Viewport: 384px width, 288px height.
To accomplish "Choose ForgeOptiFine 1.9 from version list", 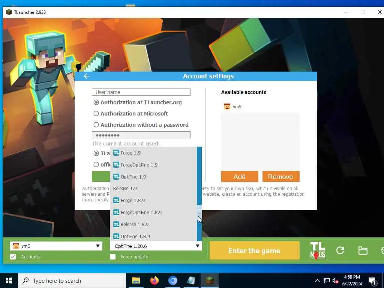I will 153,165.
